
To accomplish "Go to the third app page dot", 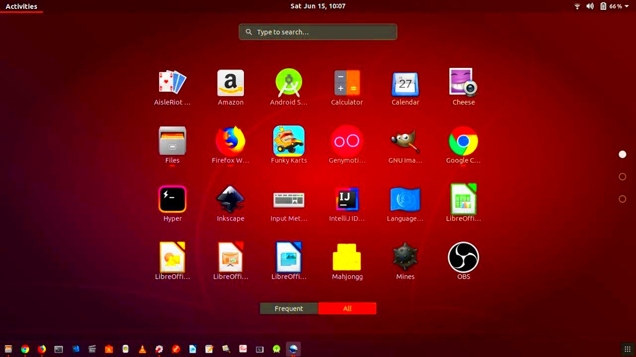I will (622, 199).
